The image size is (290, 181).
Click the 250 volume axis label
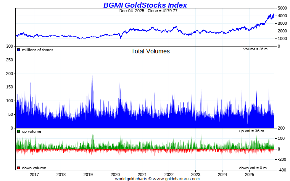click(x=10, y=60)
